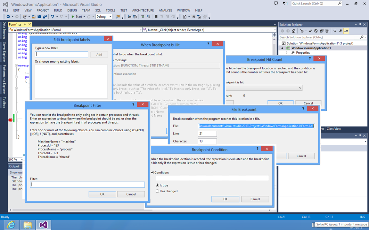Screen dimensions: 369x230
Task: Select the 'Has changed' radio button
Action: pos(157,191)
